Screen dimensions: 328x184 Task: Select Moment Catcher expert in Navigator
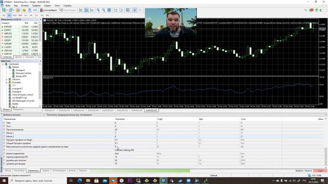click(x=24, y=73)
